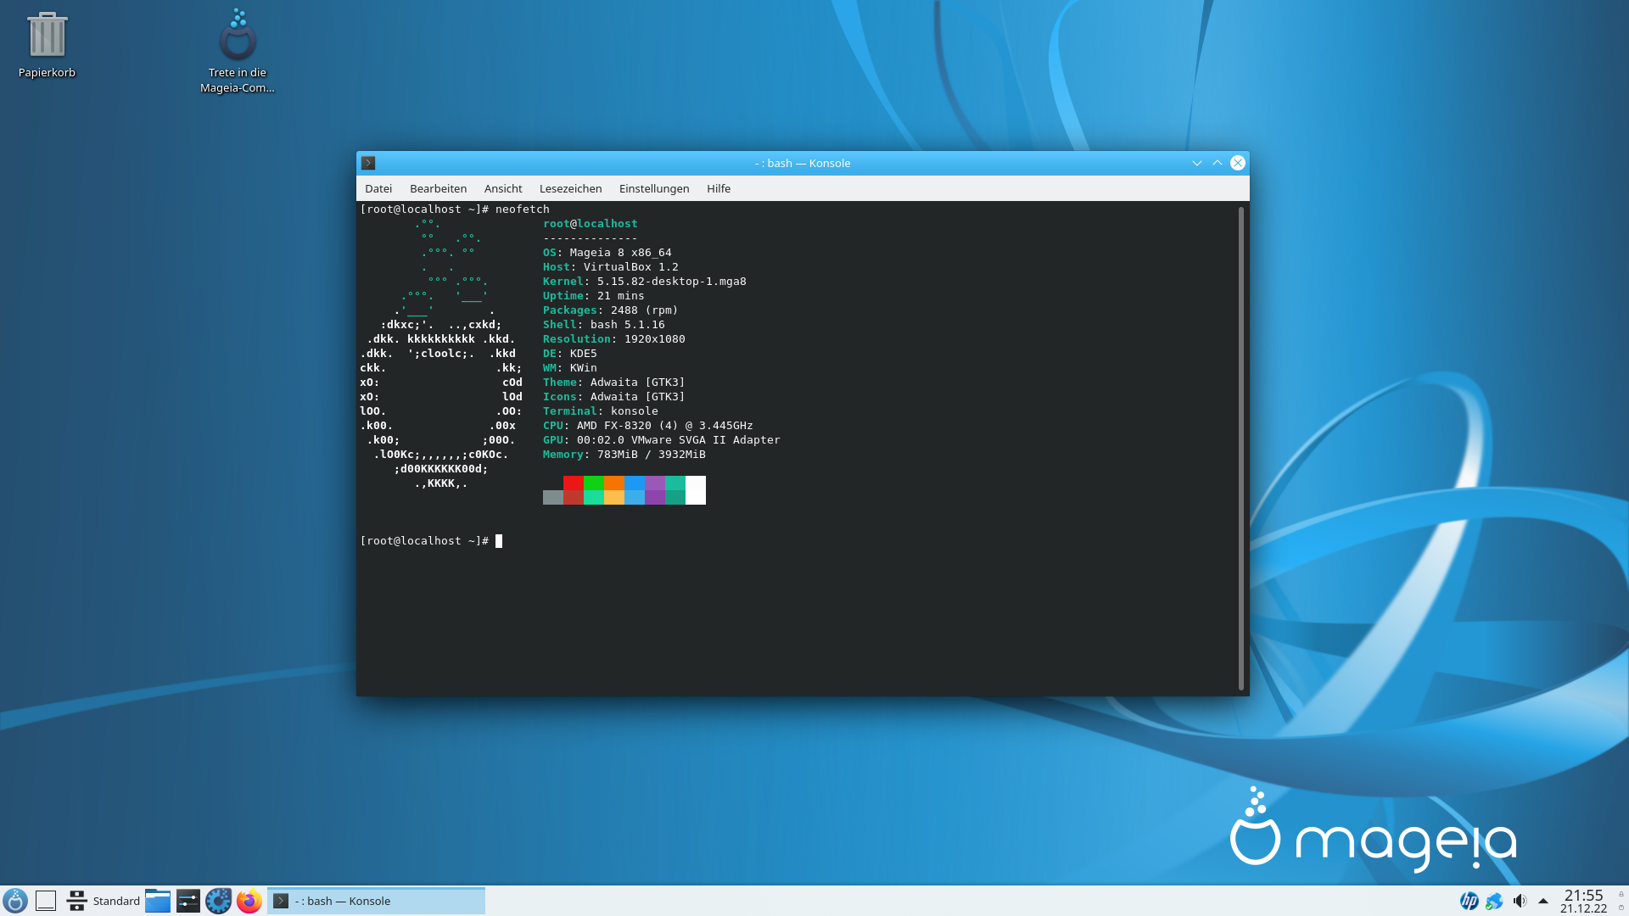Open System Settings from the taskbar
The image size is (1629, 916).
click(x=188, y=901)
